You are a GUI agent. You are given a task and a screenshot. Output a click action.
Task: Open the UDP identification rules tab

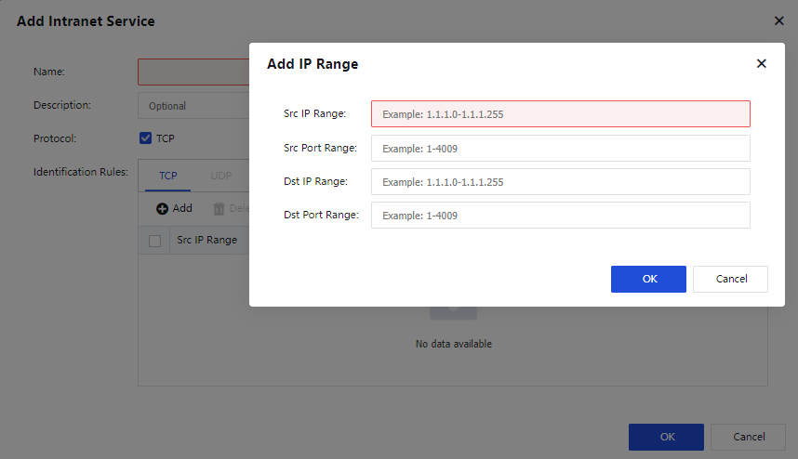click(220, 176)
